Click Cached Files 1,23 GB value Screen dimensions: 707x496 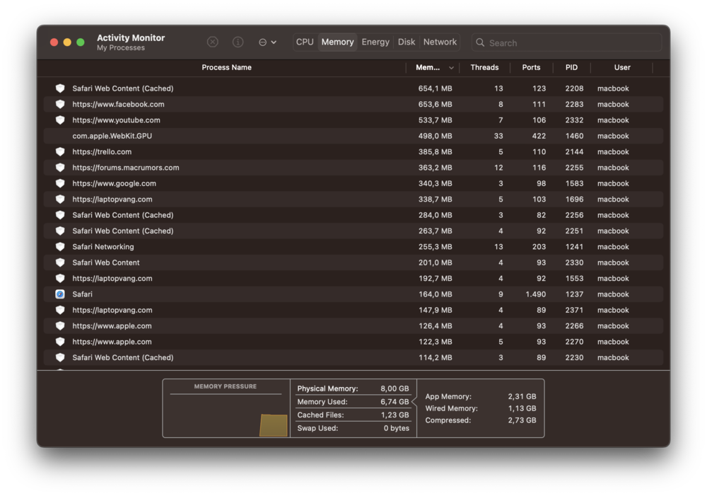(395, 415)
